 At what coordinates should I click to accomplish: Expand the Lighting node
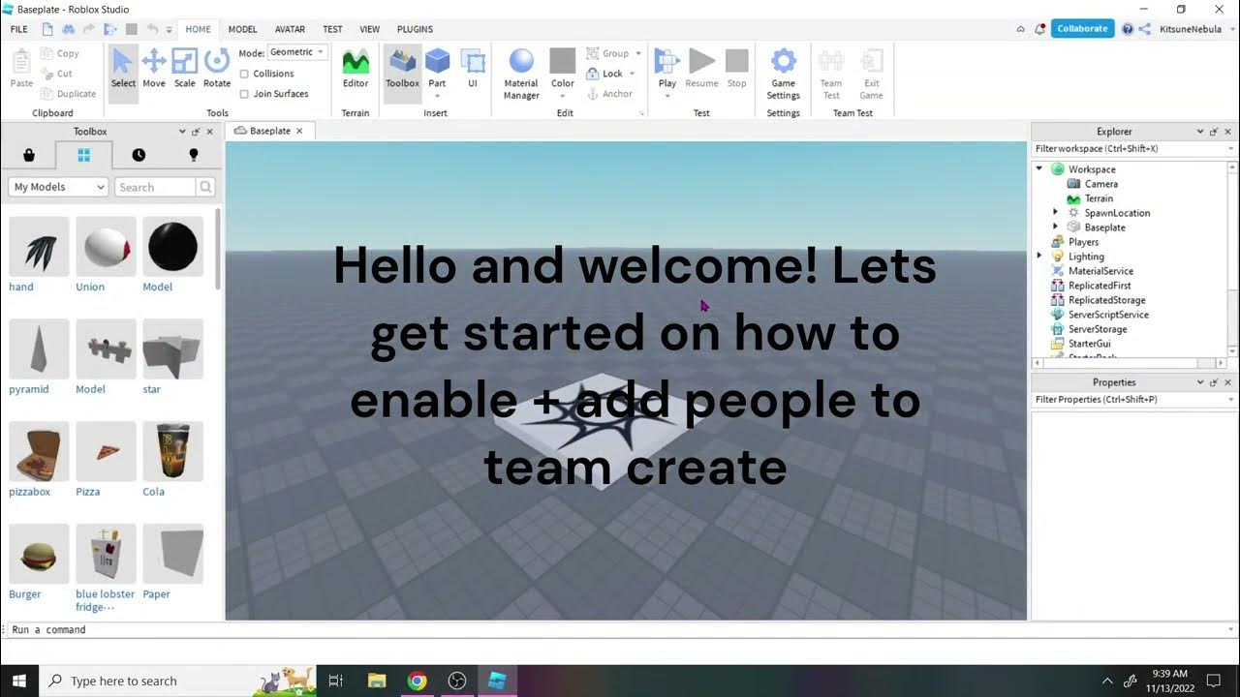pos(1039,256)
